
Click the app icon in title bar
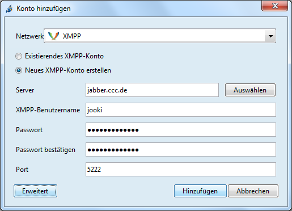10,9
